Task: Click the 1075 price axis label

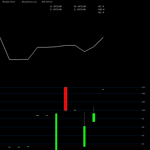Action: (x=143, y=88)
